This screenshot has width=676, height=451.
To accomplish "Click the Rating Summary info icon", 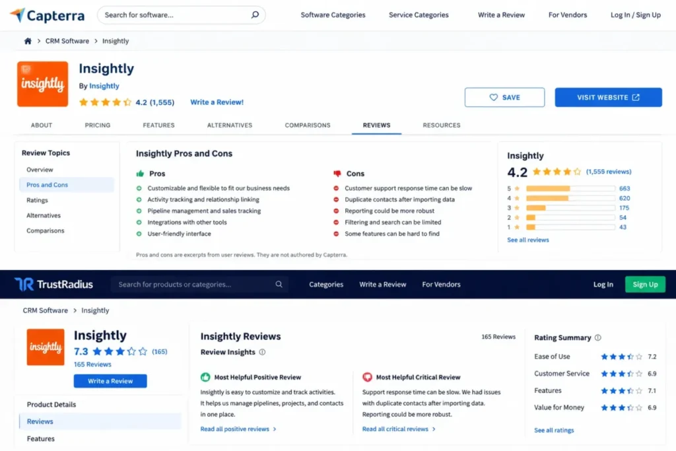I will pyautogui.click(x=598, y=337).
